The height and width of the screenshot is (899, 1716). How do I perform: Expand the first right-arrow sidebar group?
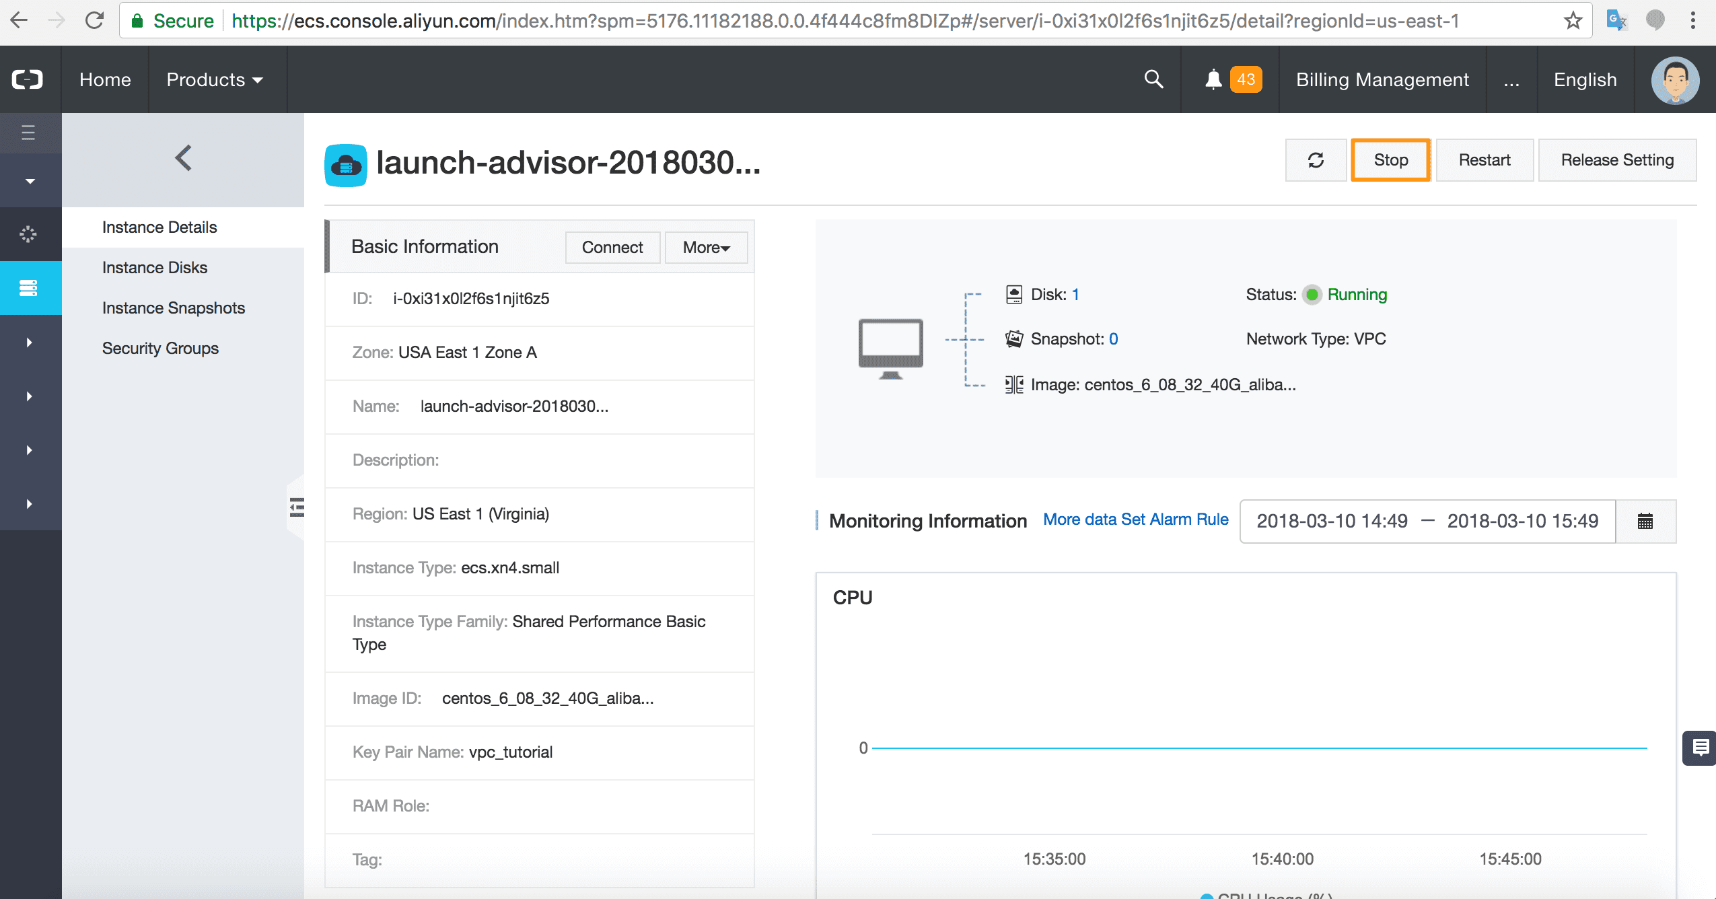(29, 343)
